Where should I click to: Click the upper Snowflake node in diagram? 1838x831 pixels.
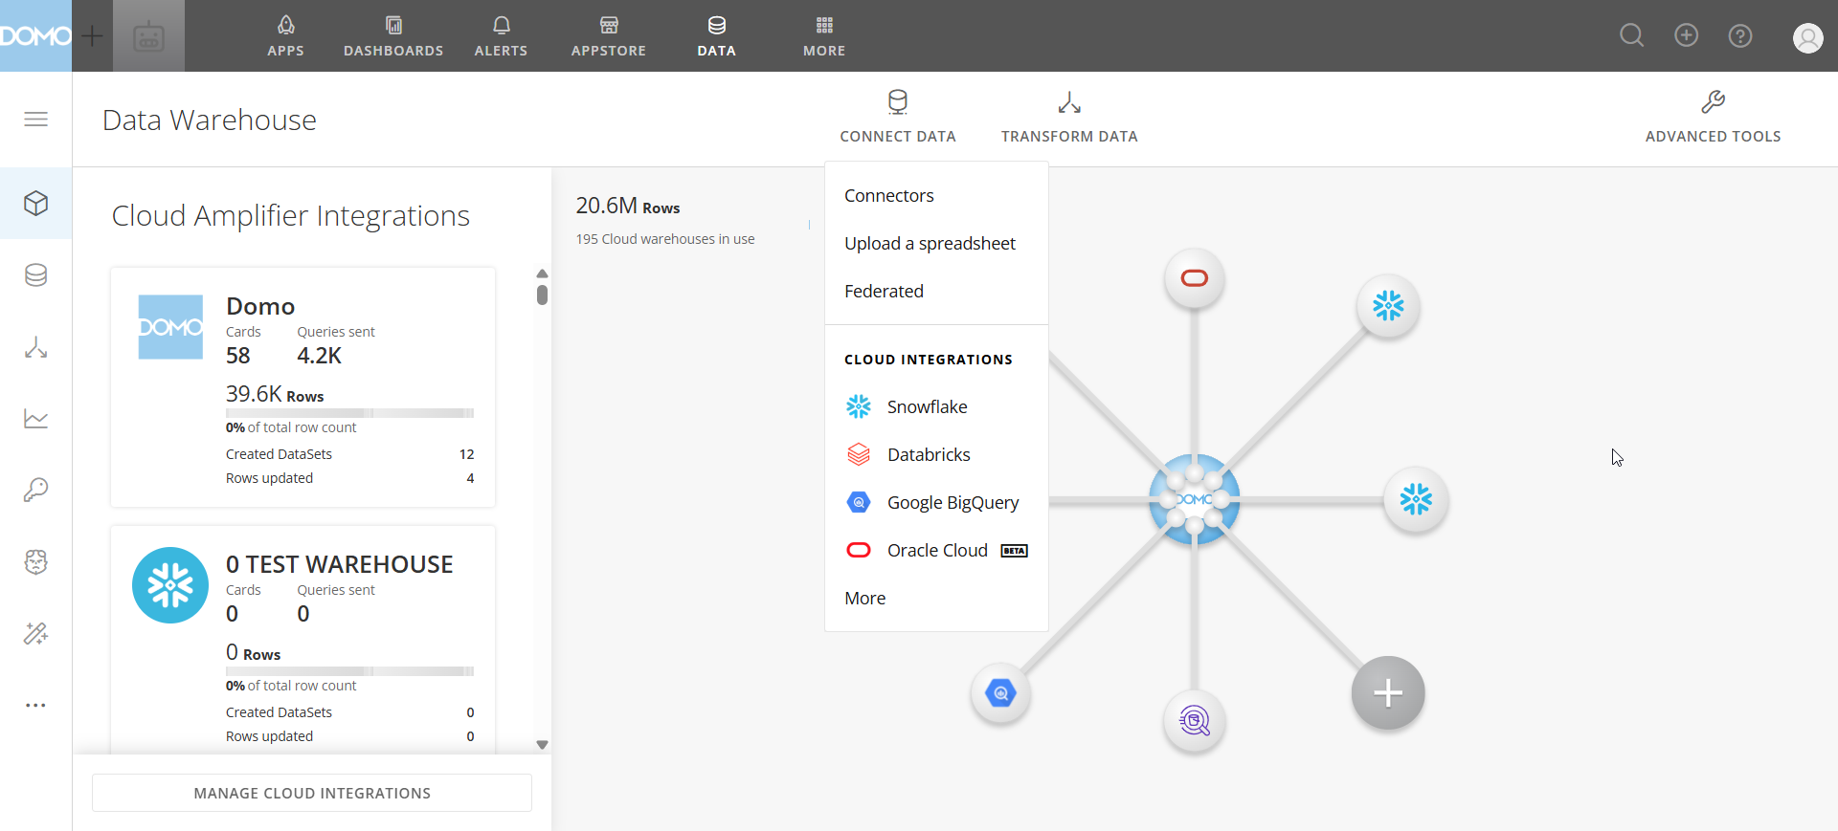[x=1388, y=306]
